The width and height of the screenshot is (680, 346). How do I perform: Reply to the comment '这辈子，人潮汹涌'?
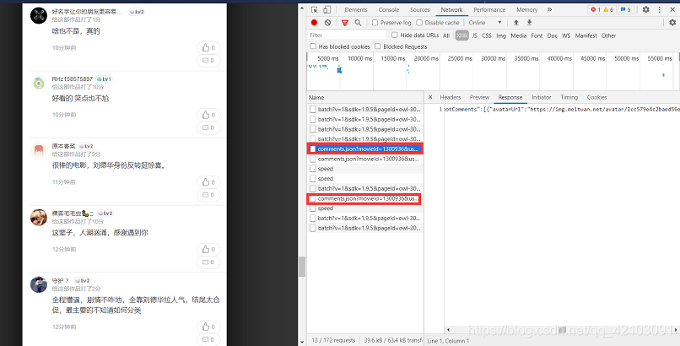click(208, 262)
